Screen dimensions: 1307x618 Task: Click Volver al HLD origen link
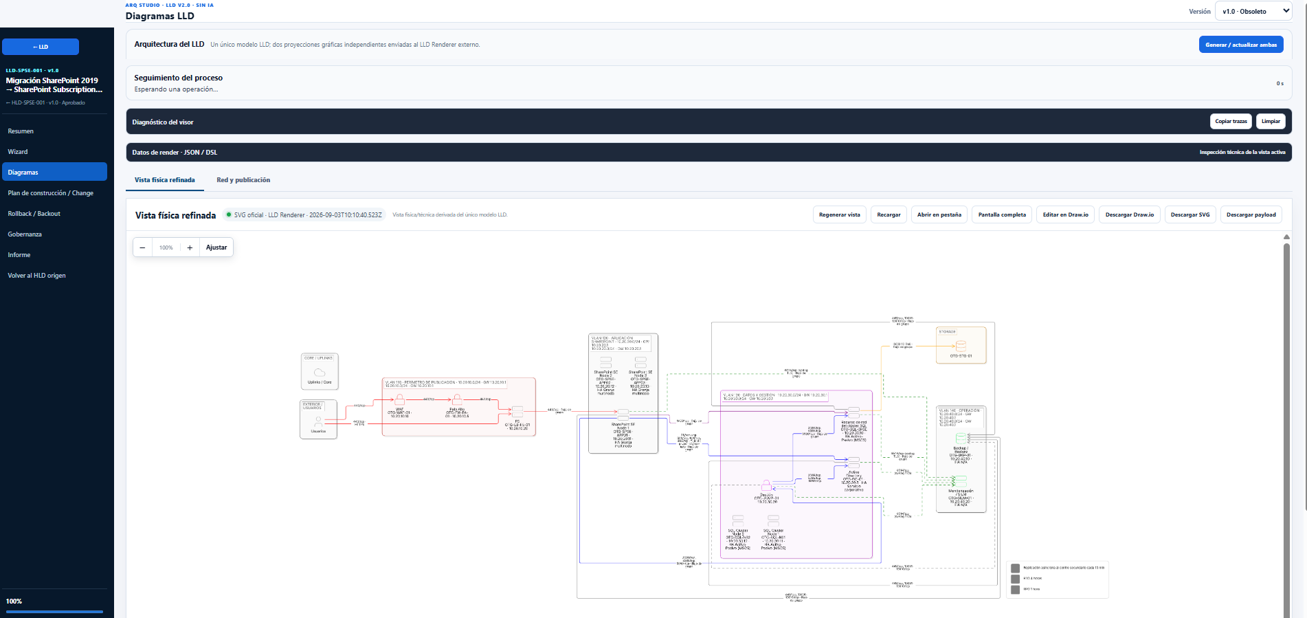pyautogui.click(x=55, y=276)
